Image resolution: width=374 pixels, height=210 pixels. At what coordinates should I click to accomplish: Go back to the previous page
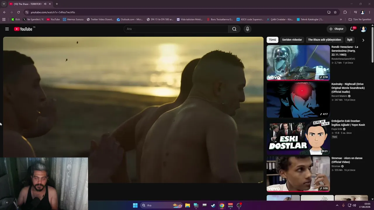coord(4,12)
